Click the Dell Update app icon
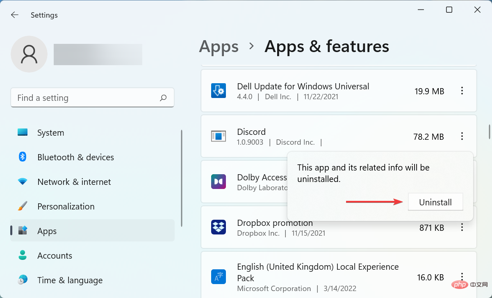 (219, 91)
